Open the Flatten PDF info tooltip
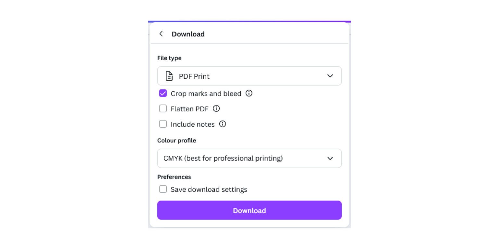The height and width of the screenshot is (249, 499). point(216,109)
